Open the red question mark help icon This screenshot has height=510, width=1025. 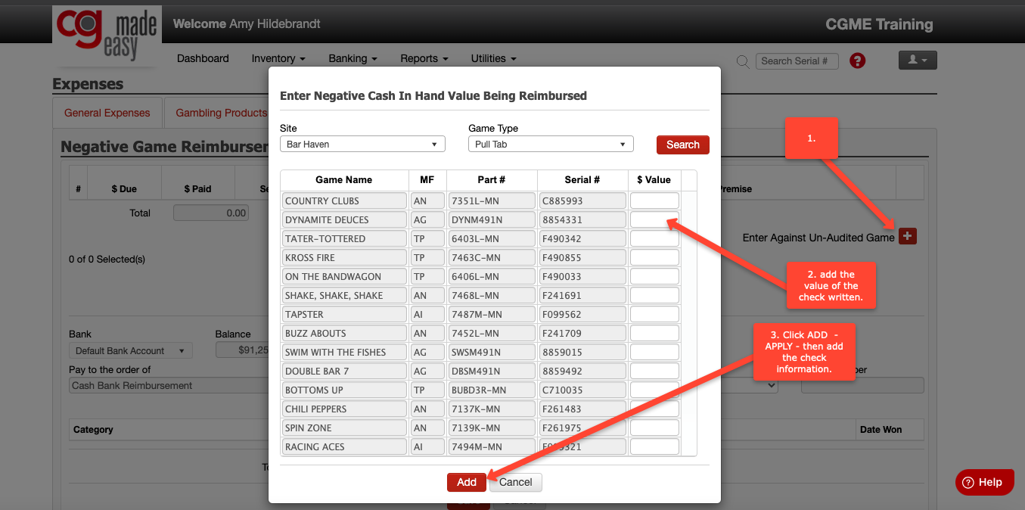tap(857, 61)
